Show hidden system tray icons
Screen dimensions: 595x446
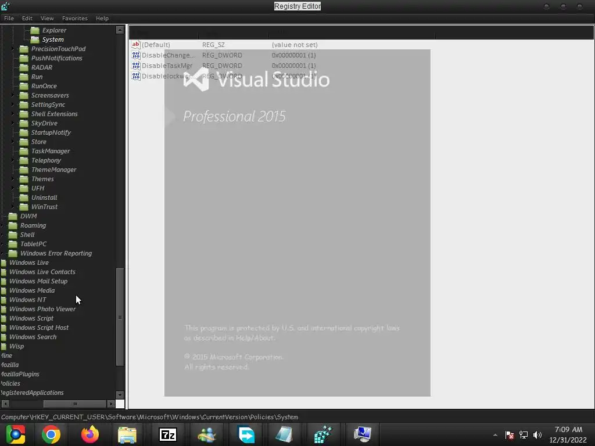(x=495, y=435)
